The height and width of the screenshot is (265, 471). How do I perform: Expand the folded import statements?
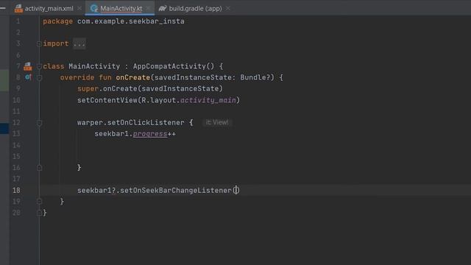(x=39, y=44)
